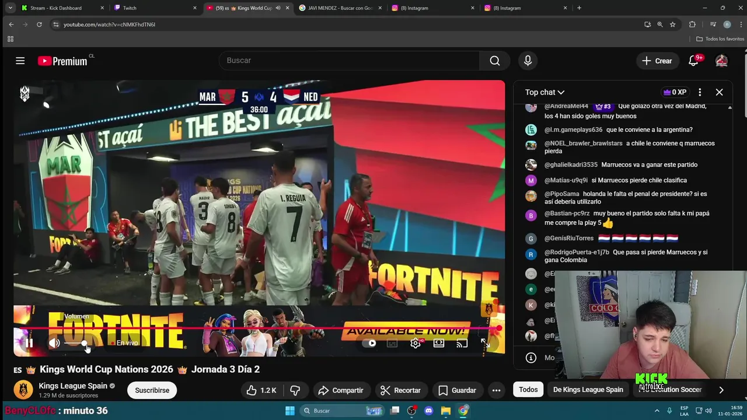Click the Kings League Spain channel avatar
Image resolution: width=747 pixels, height=420 pixels.
point(23,390)
